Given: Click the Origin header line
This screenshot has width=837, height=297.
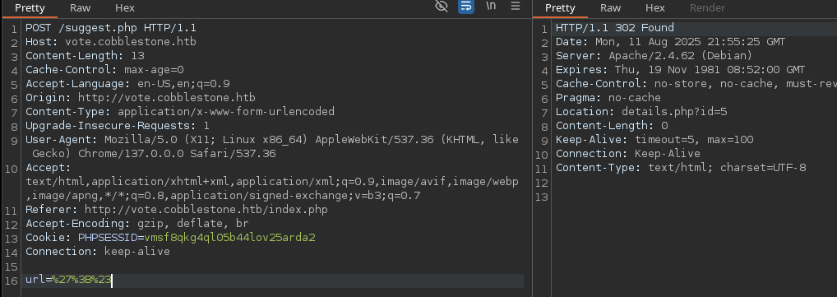Looking at the screenshot, I should (x=141, y=98).
